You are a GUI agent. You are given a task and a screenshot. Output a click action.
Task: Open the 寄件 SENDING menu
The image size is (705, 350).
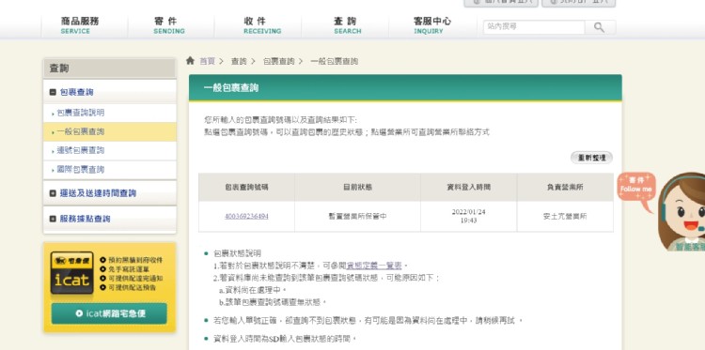(168, 25)
